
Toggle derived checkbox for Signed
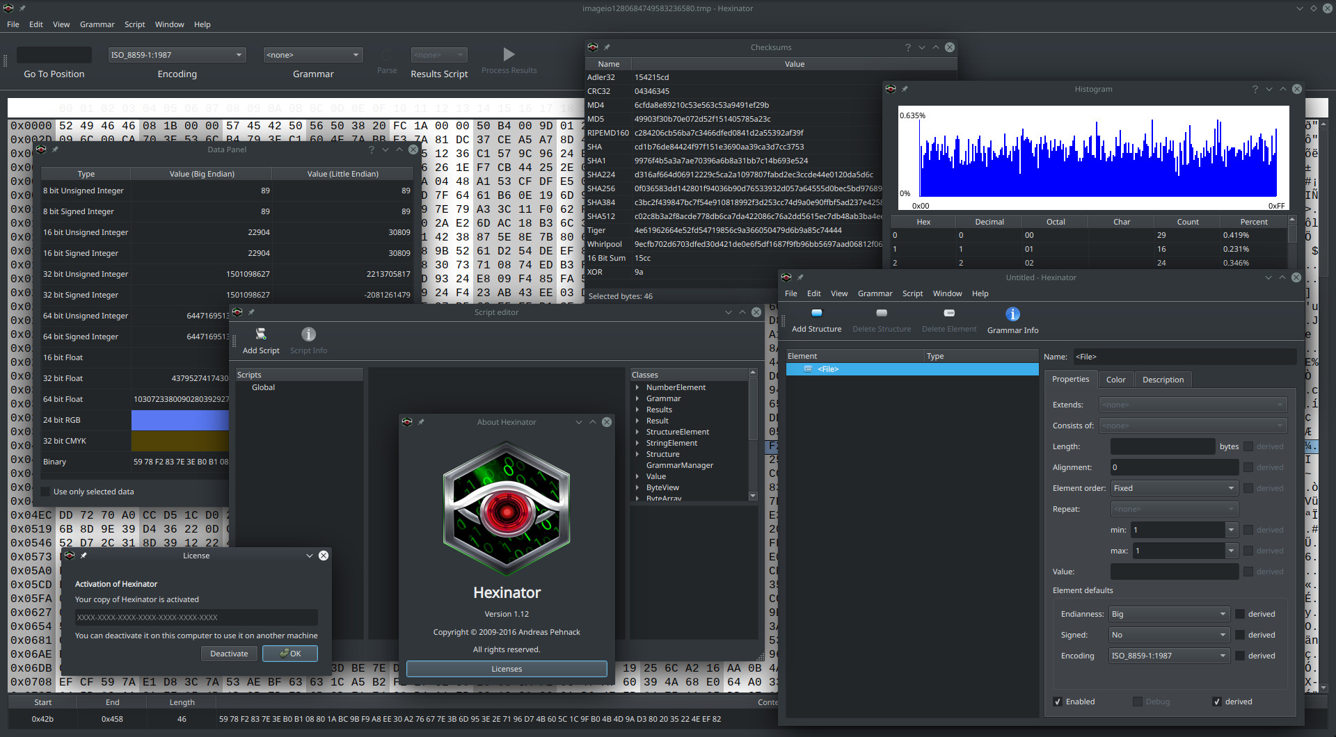[x=1240, y=635]
